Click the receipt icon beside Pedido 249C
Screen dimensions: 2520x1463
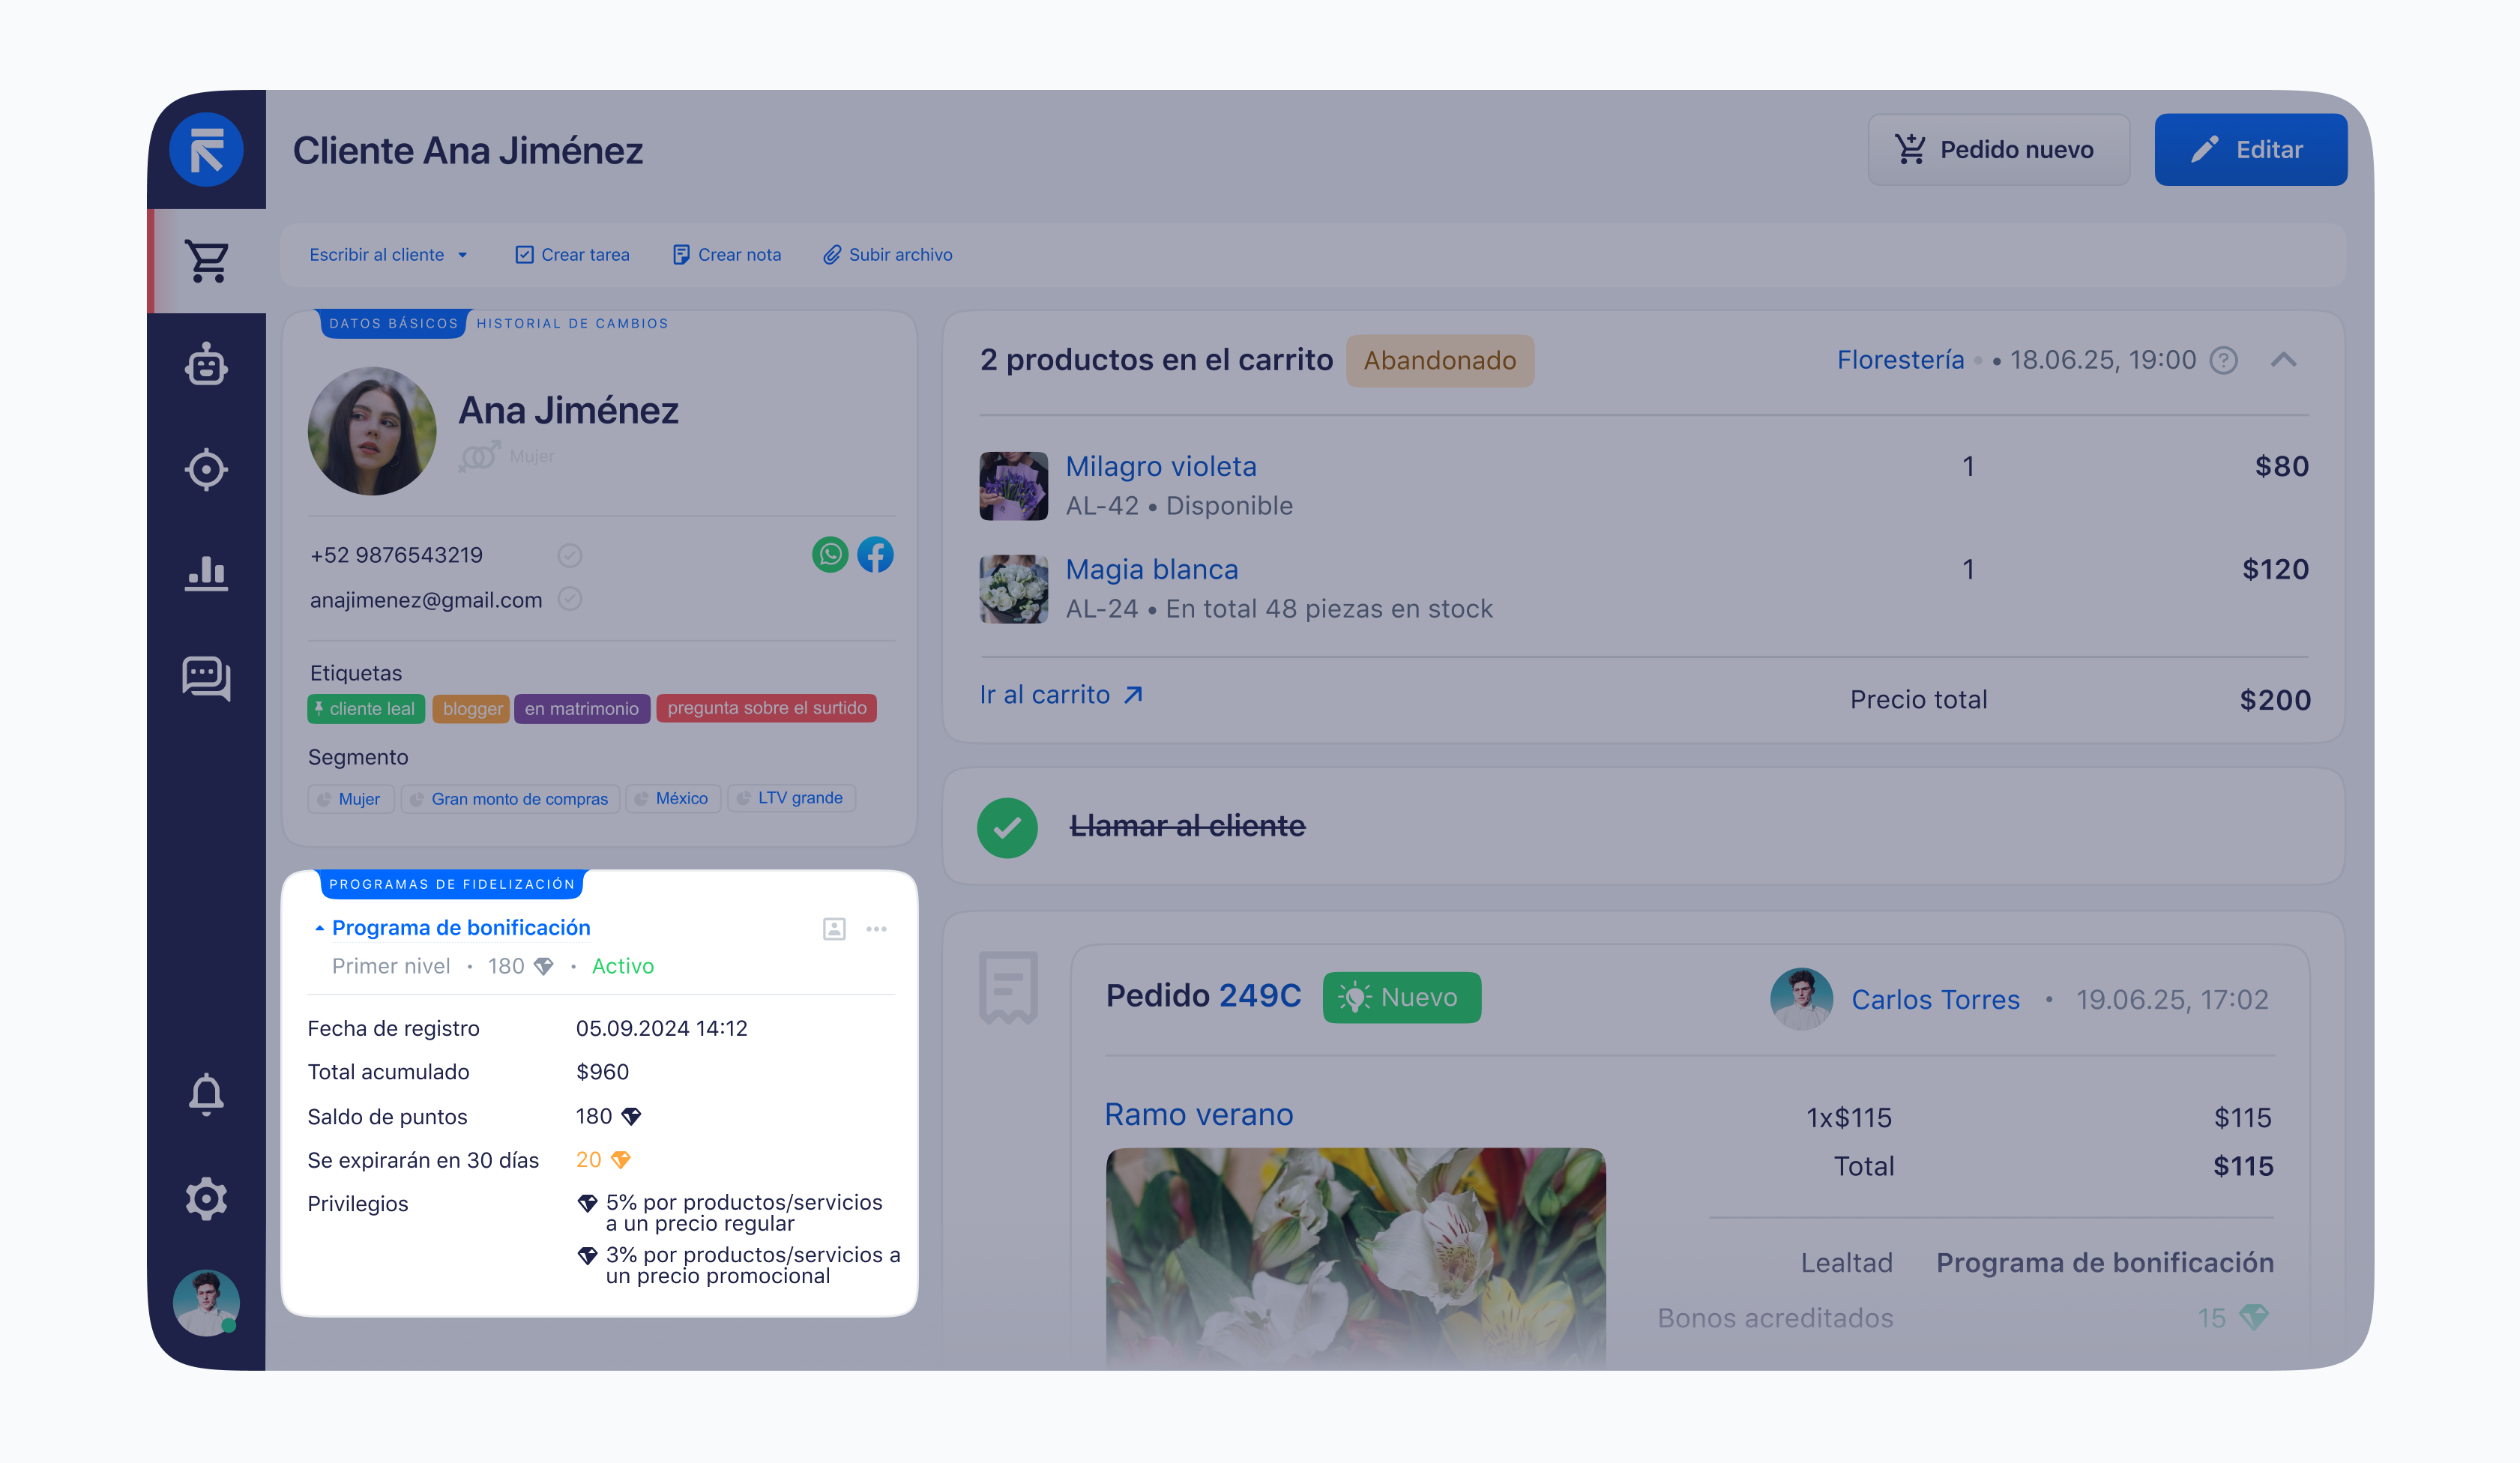coord(1008,988)
